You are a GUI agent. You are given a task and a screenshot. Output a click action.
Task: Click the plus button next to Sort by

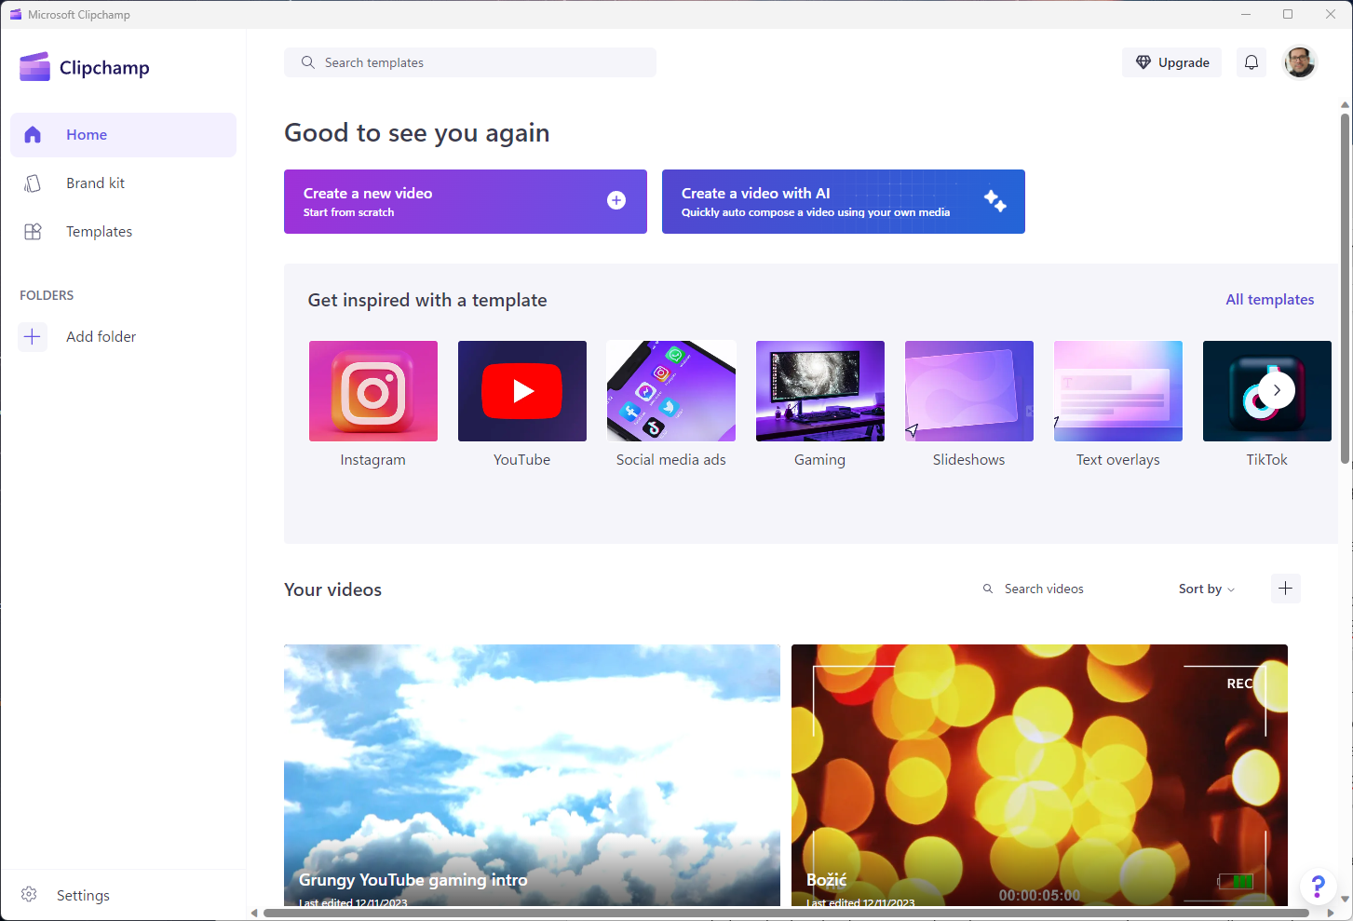(x=1286, y=589)
